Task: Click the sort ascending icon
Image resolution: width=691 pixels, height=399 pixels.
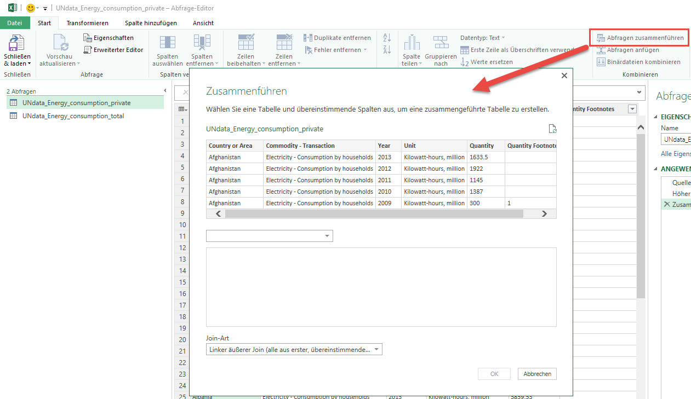Action: (x=387, y=37)
